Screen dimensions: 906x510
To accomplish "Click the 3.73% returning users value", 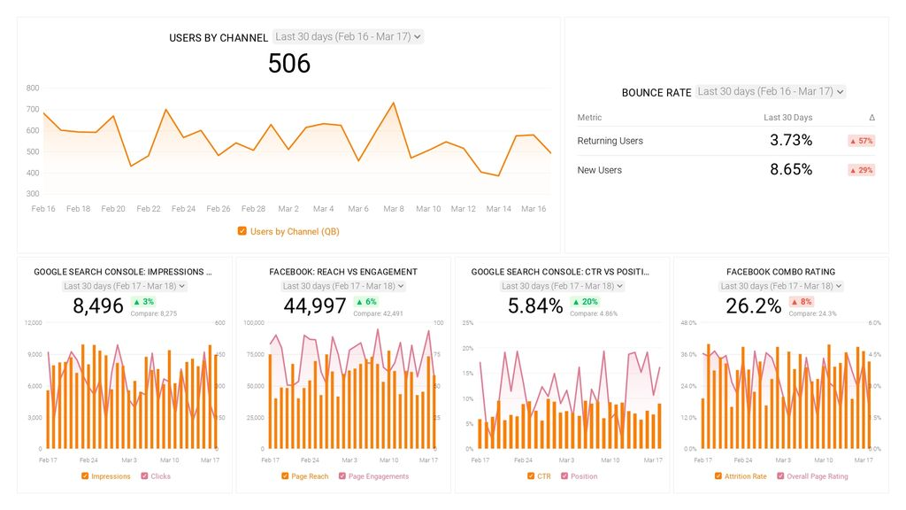I will (791, 140).
